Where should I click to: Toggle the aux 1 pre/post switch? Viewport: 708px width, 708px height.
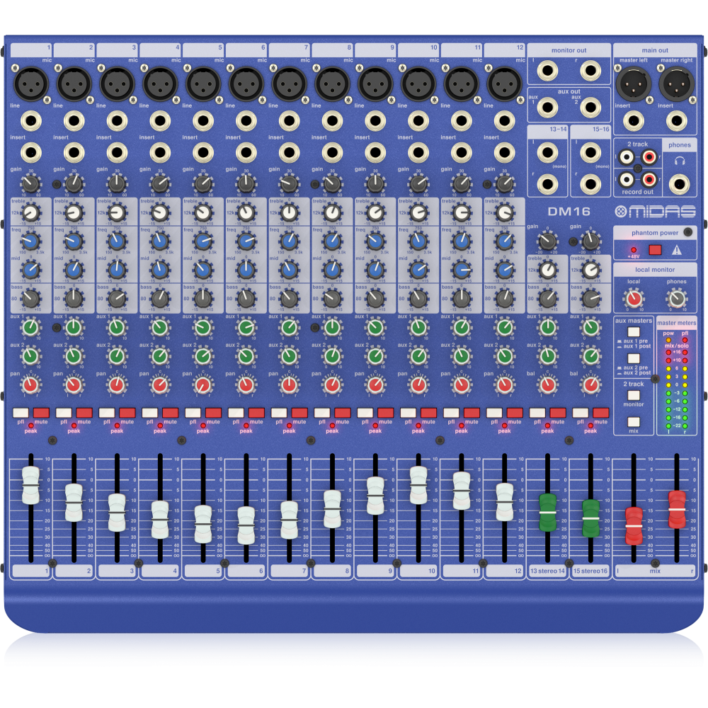point(634,332)
